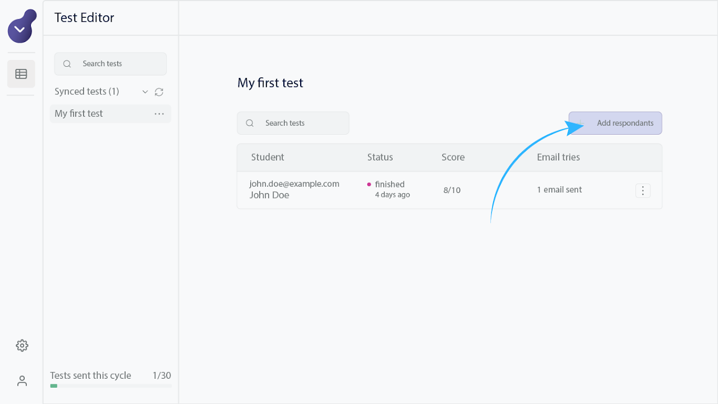Screen dimensions: 718x404
Task: Click the magnifier icon in main search
Action: tap(250, 123)
